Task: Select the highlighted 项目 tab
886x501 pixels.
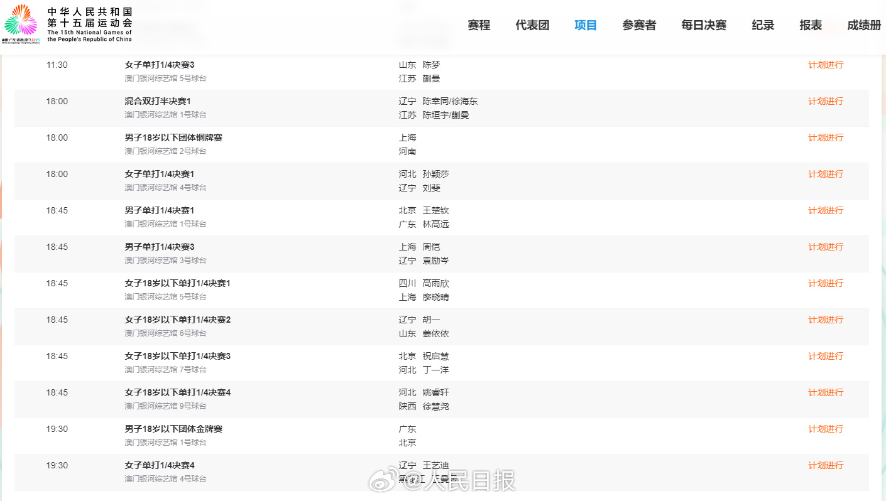Action: (x=586, y=25)
